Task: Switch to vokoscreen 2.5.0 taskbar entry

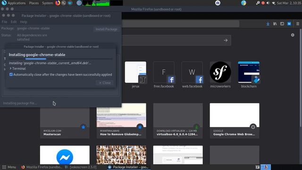Action: coord(81,167)
